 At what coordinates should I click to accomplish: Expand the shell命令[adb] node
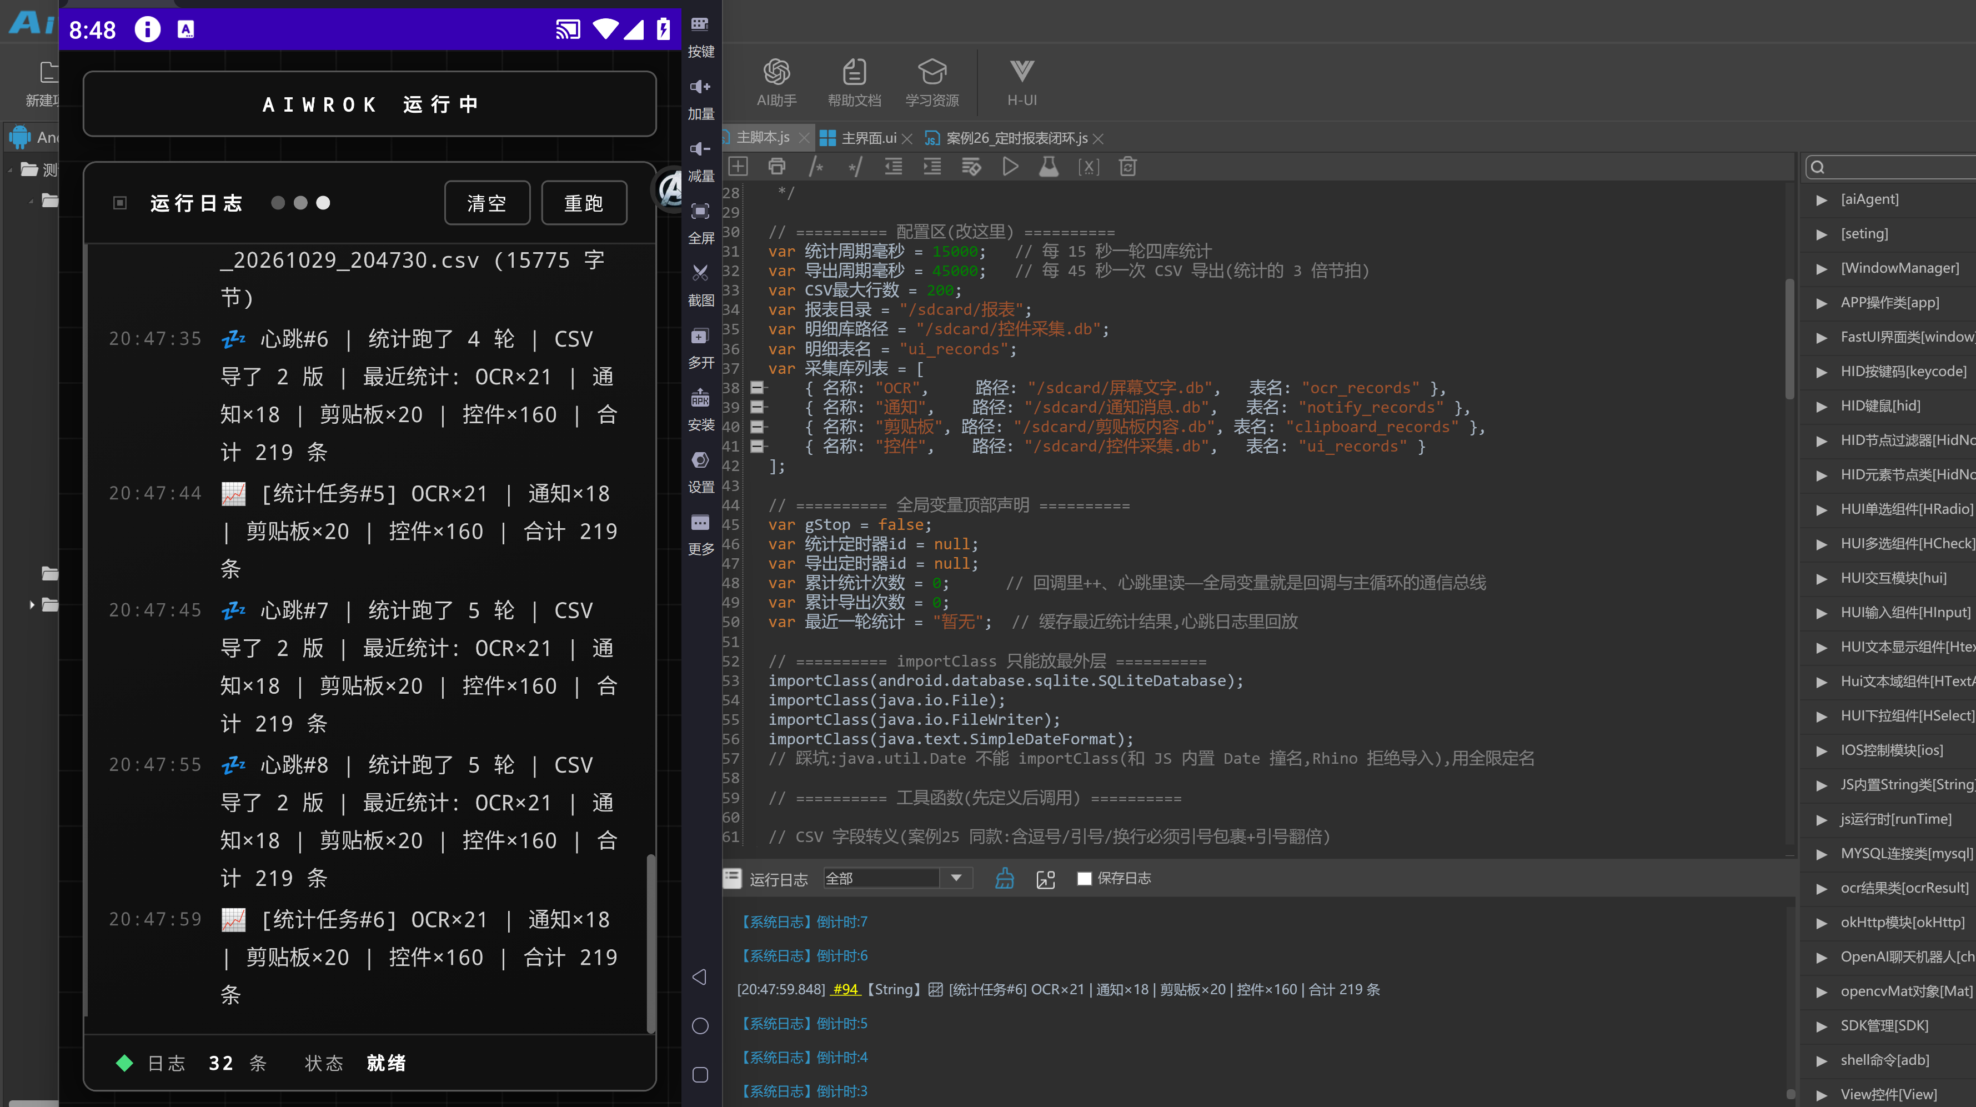tap(1822, 1061)
